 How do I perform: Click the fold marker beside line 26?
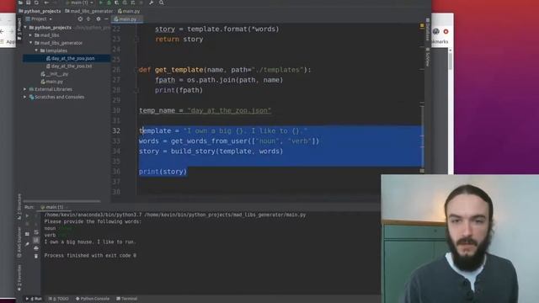click(x=136, y=70)
